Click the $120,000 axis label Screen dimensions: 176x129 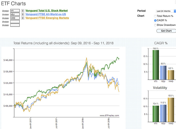(8, 83)
